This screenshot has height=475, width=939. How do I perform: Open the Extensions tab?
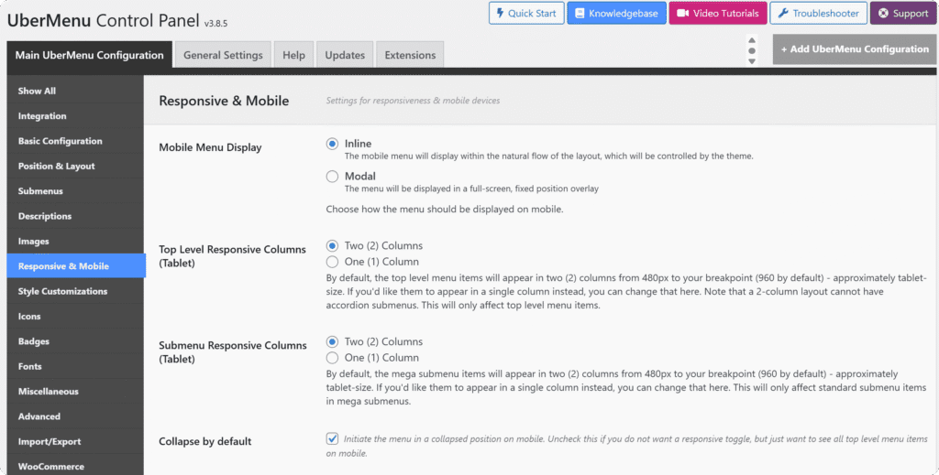coord(410,55)
